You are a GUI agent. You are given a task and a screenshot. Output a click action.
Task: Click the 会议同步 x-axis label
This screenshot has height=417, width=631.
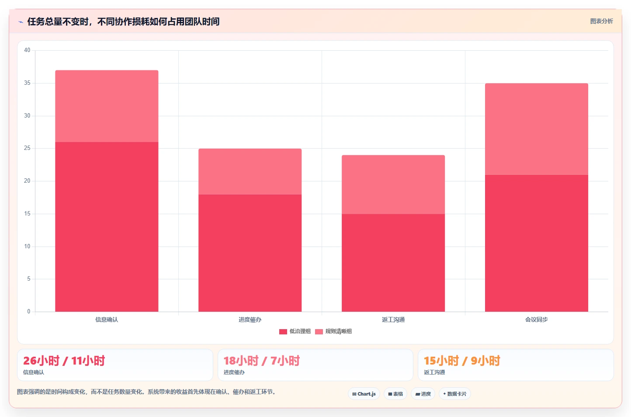pos(537,320)
